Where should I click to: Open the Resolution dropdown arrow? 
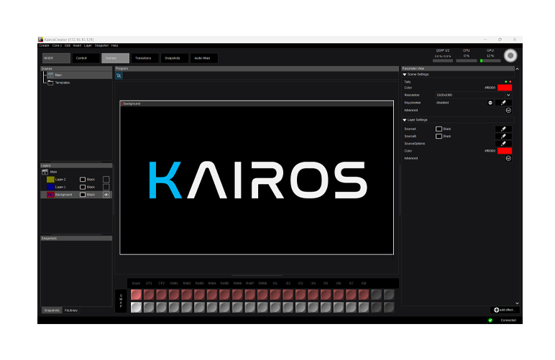[x=509, y=95]
